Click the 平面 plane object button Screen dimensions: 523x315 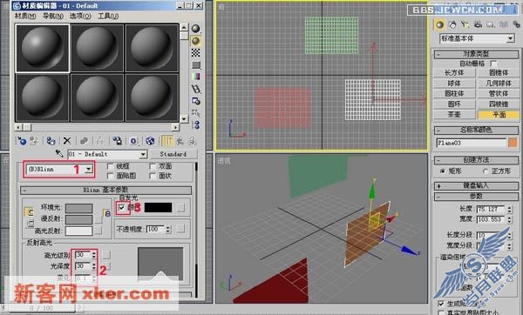[x=499, y=115]
